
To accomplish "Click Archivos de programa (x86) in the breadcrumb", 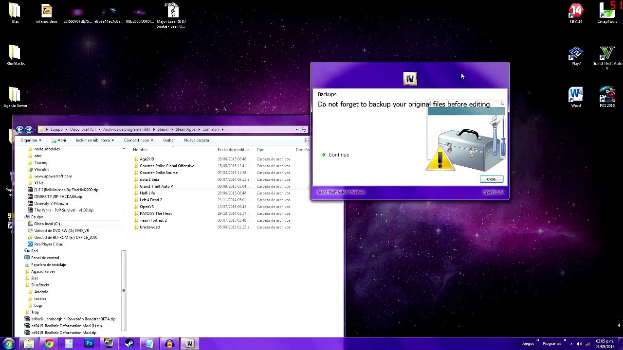I will tap(127, 130).
